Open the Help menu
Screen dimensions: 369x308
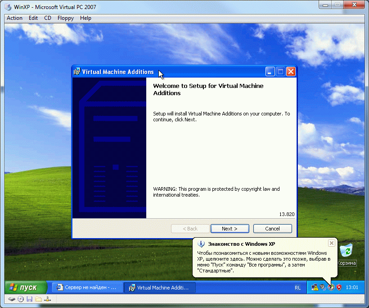[x=85, y=18]
